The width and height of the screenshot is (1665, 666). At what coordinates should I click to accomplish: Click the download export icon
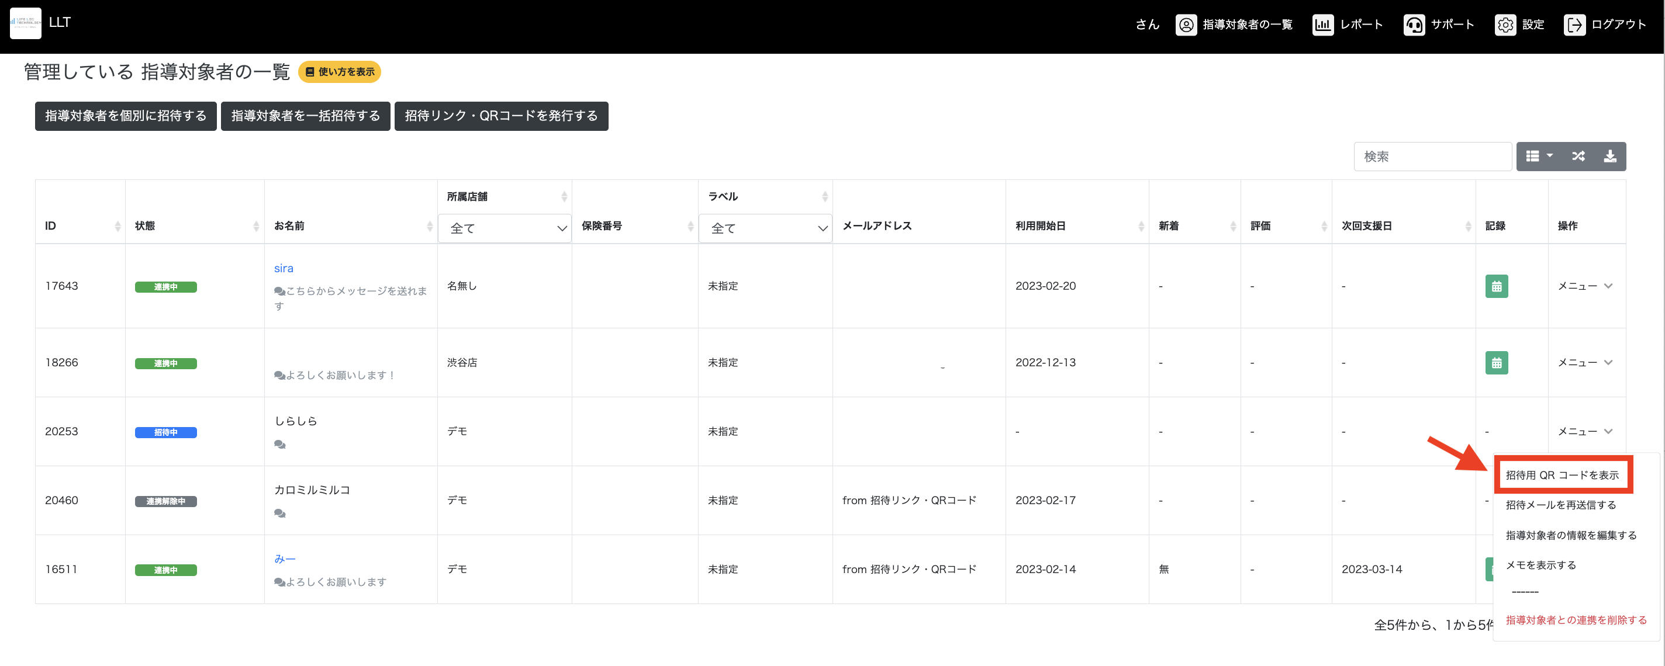[x=1610, y=157]
